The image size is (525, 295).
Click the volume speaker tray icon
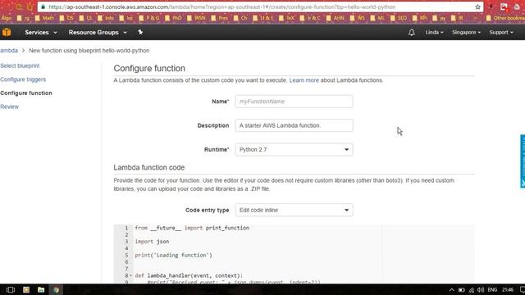click(481, 289)
